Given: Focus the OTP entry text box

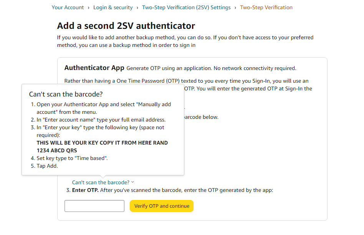Looking at the screenshot, I should click(x=94, y=206).
